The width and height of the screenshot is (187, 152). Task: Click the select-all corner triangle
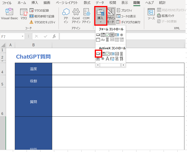point(3,45)
